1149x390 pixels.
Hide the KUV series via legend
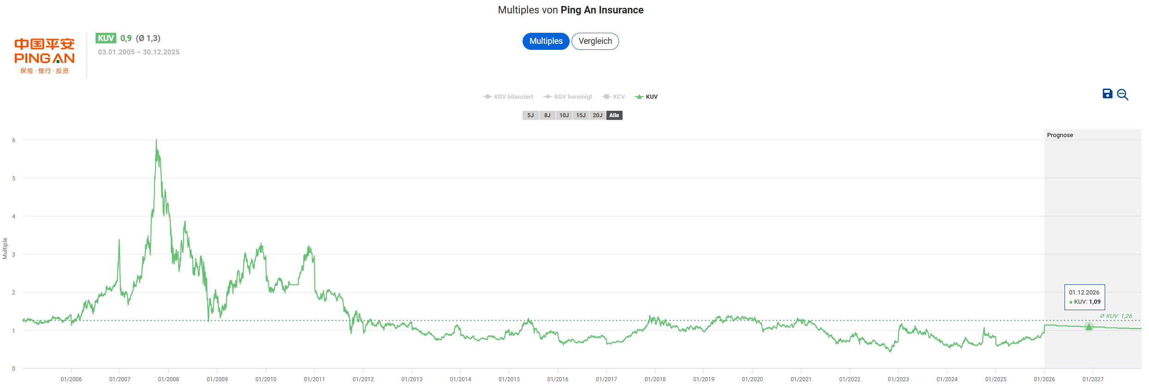(646, 97)
